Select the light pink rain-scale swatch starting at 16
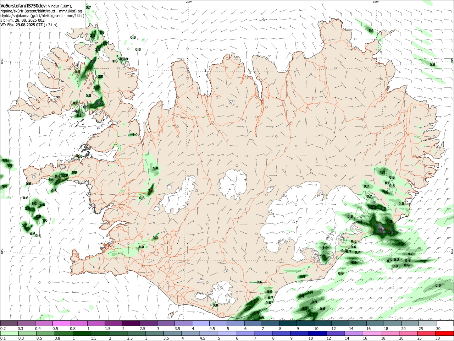Image resolution: width=454 pixels, height=341 pixels. [372, 333]
